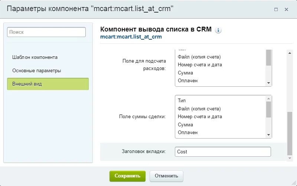Click the main panel scroll down arrow

(290, 158)
